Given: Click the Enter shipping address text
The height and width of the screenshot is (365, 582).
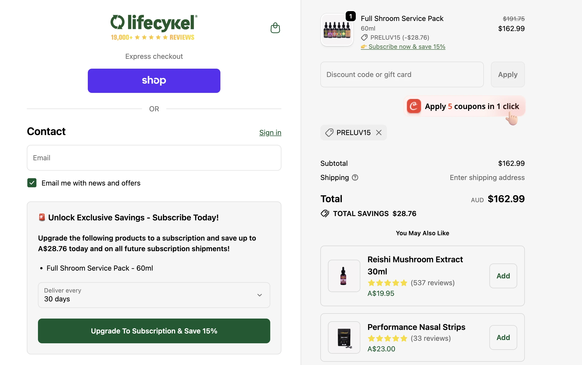Looking at the screenshot, I should [x=487, y=177].
